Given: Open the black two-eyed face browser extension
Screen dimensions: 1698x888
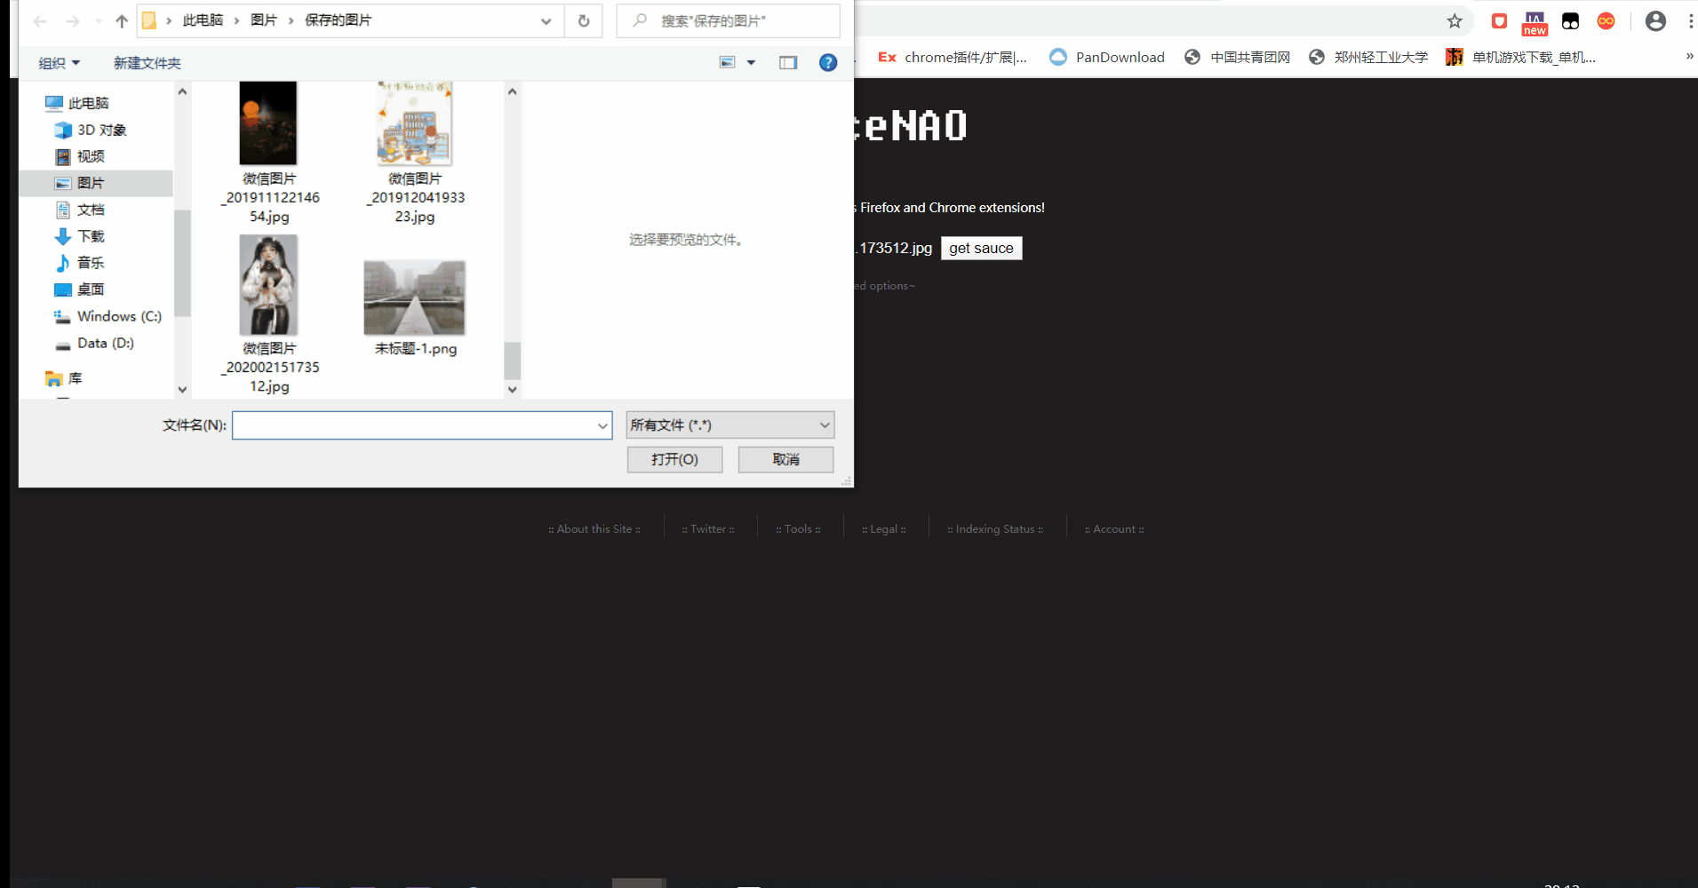Looking at the screenshot, I should coord(1570,21).
